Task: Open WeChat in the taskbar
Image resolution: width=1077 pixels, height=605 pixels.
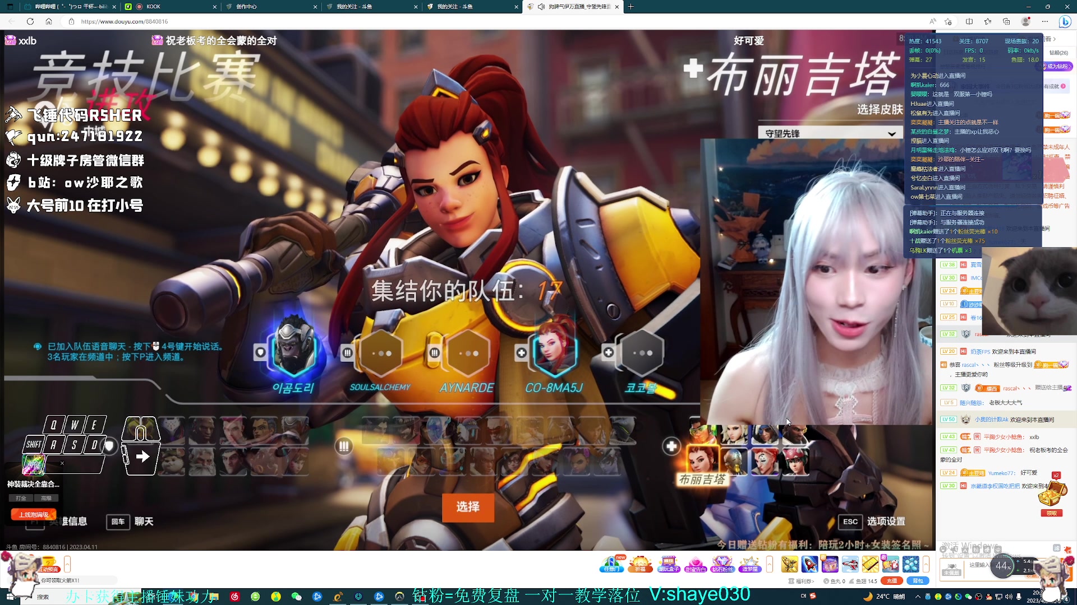Action: pyautogui.click(x=296, y=597)
